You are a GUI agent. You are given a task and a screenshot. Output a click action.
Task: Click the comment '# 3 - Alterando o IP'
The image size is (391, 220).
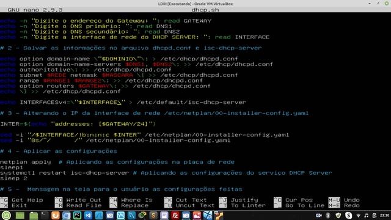[x=155, y=113]
